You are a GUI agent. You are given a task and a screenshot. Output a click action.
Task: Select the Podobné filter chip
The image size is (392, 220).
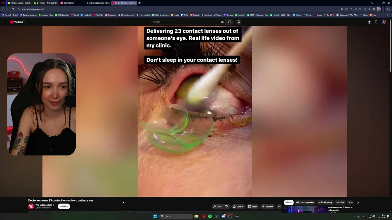pyautogui.click(x=340, y=202)
